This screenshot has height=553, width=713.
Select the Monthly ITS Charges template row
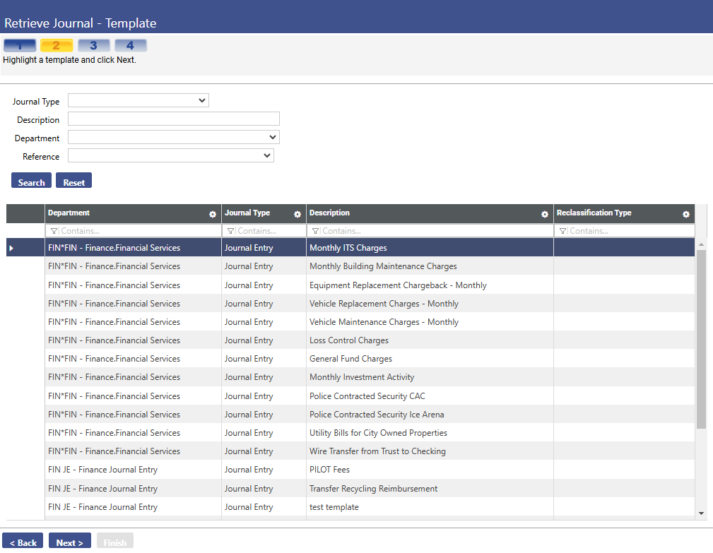click(350, 248)
